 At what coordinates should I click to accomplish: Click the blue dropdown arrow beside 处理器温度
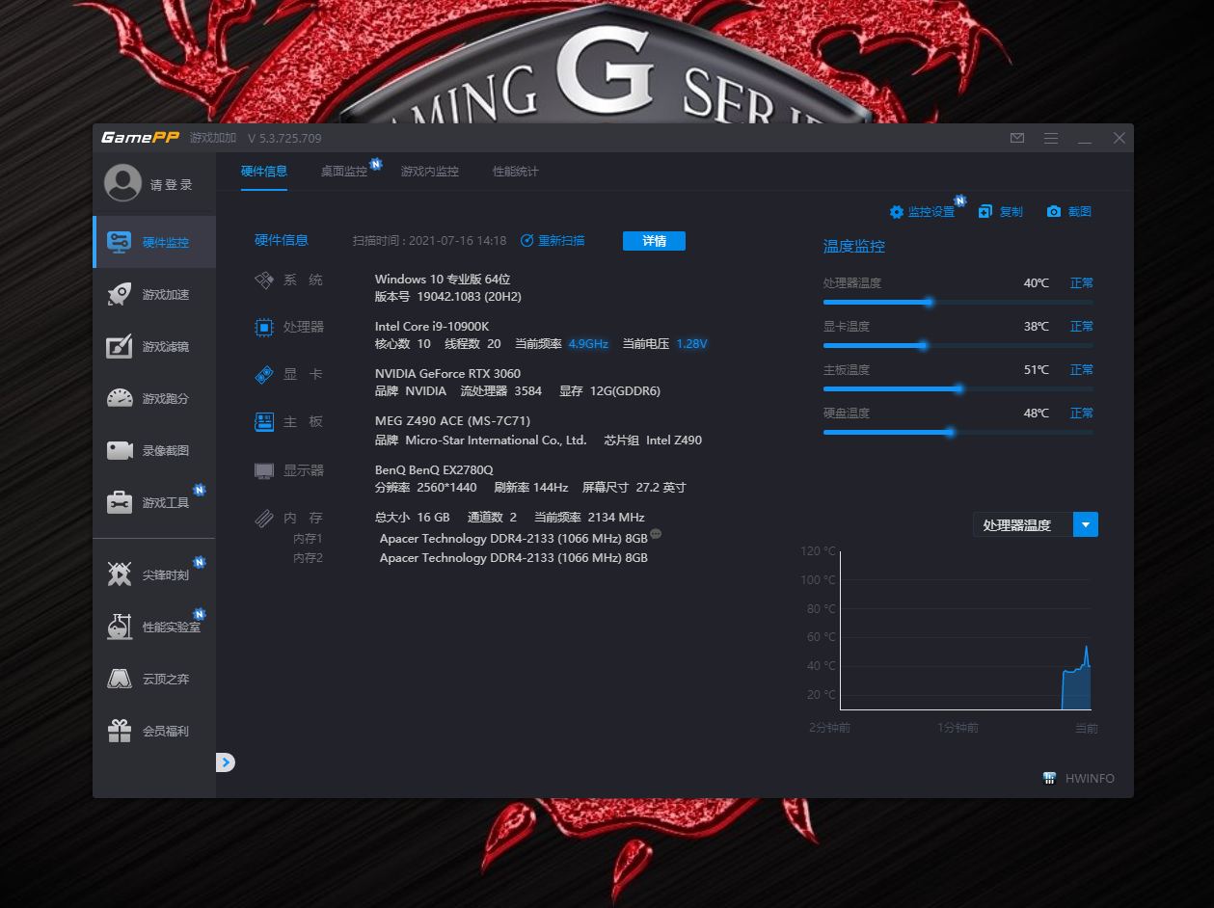(x=1086, y=525)
